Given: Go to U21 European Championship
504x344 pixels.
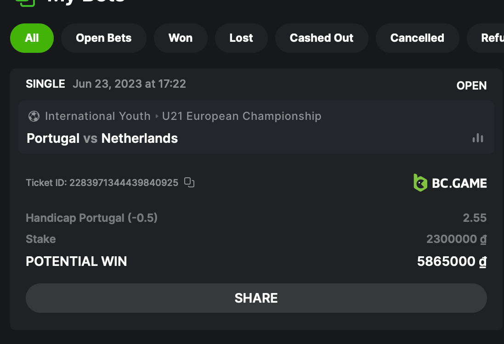Looking at the screenshot, I should pos(242,116).
